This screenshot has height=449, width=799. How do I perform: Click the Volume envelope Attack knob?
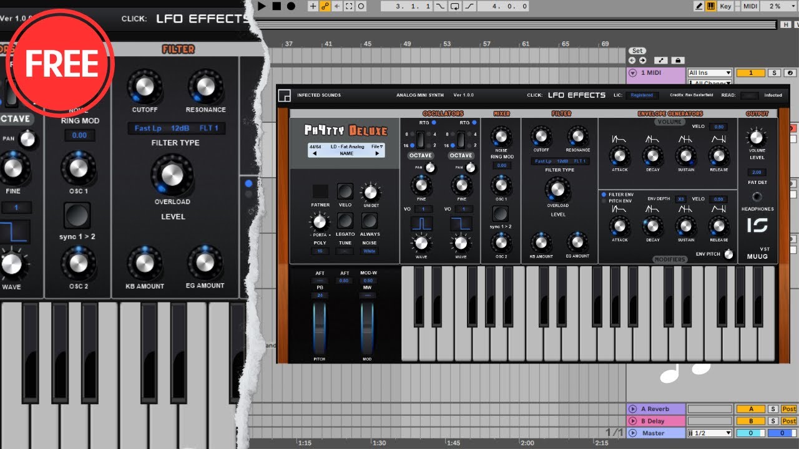(x=619, y=156)
